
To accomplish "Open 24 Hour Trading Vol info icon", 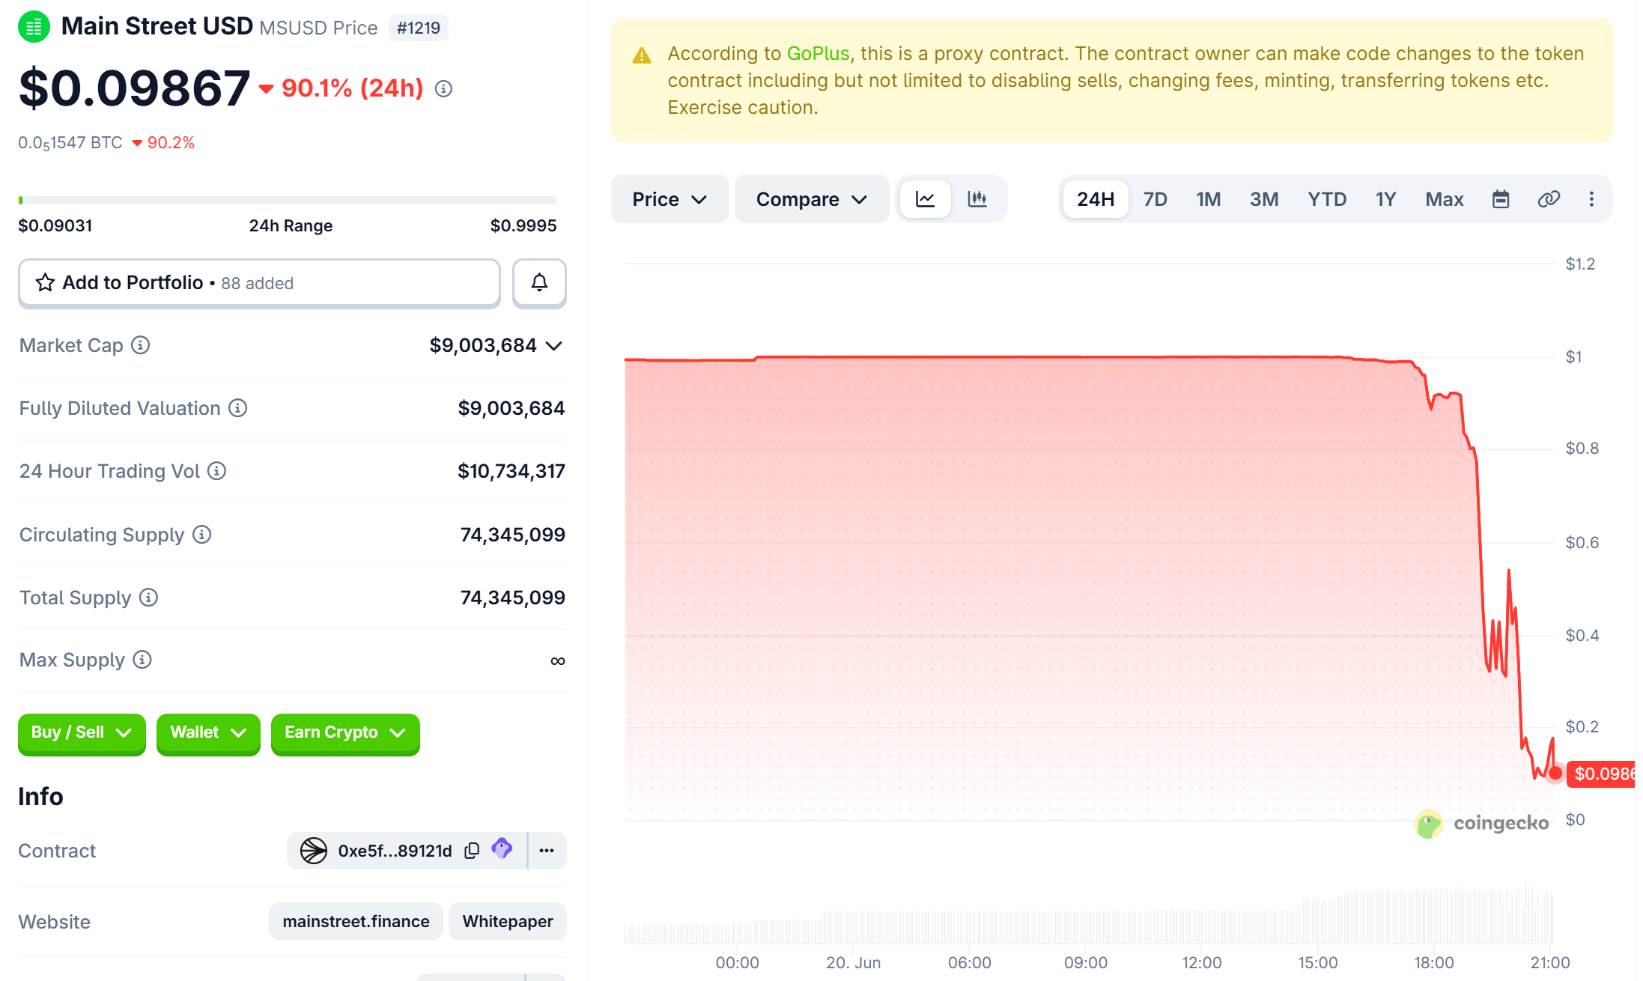I will click(x=217, y=471).
